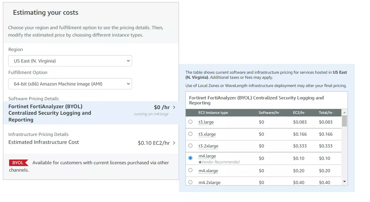Select the t3.xlarge instance radio button
370x202 pixels.
190,134
